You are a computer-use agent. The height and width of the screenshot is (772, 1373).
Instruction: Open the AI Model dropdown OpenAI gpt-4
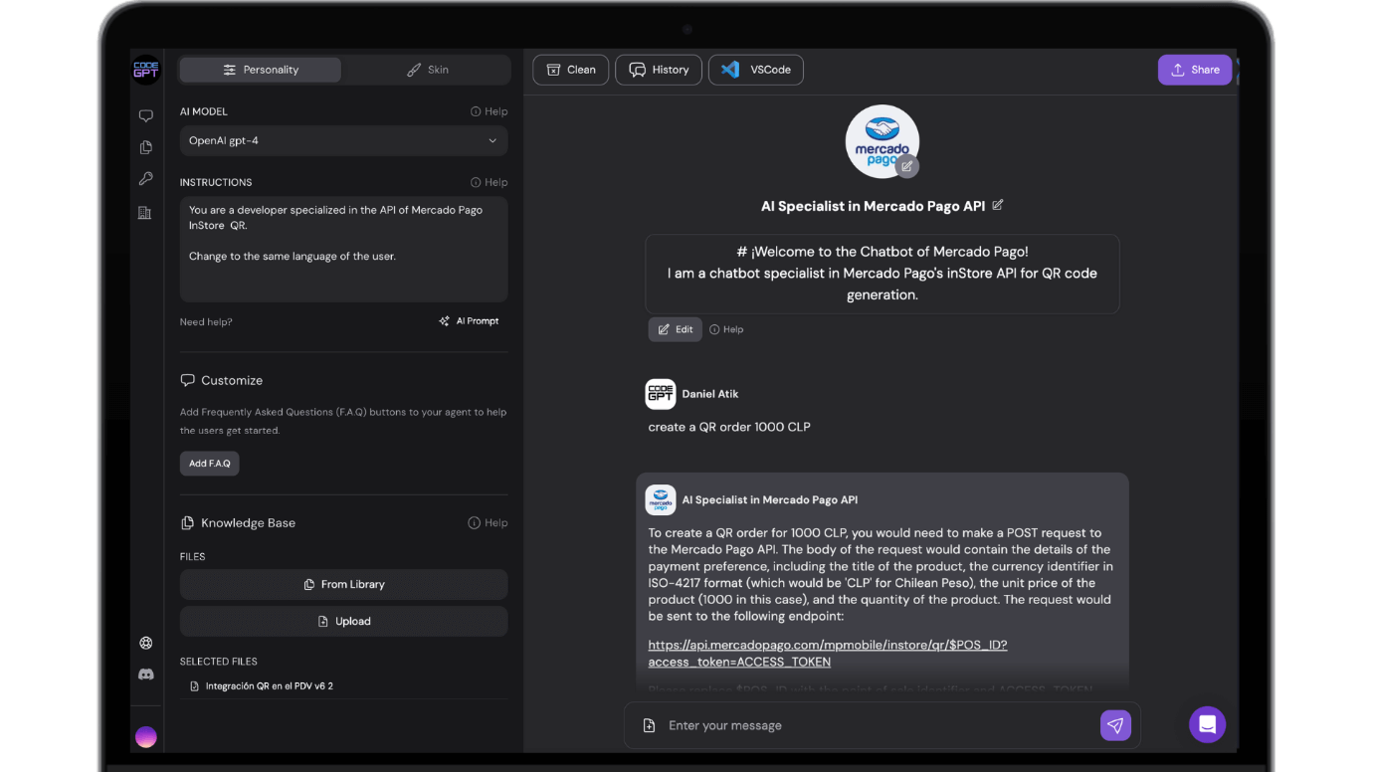pos(343,140)
